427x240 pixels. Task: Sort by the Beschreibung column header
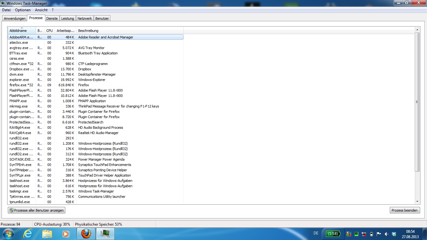pos(130,31)
